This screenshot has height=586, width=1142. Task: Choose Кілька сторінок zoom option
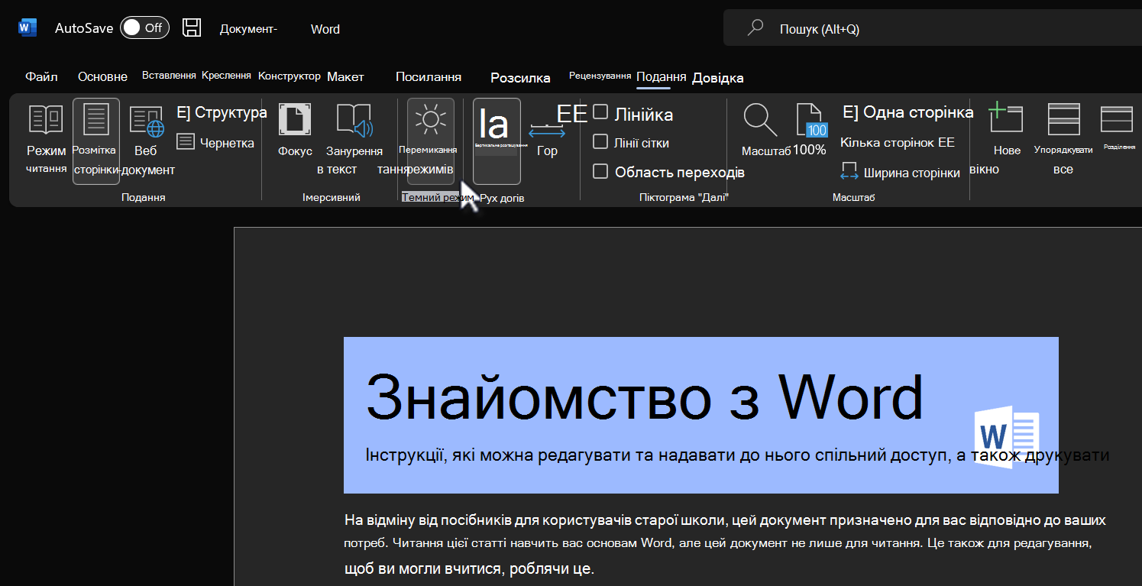pyautogui.click(x=898, y=143)
